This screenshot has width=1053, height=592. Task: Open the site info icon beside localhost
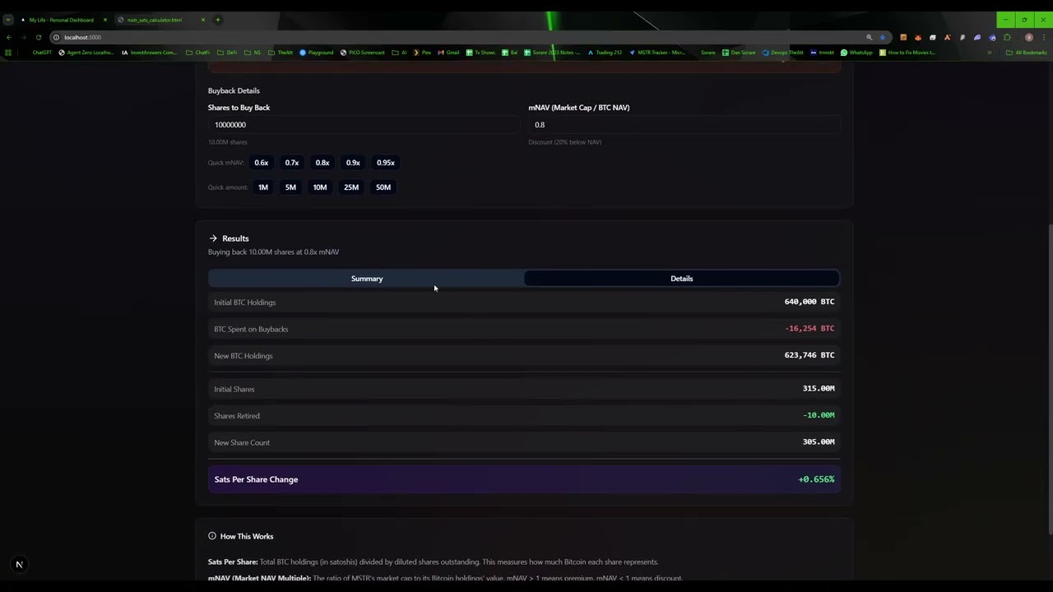tap(56, 37)
